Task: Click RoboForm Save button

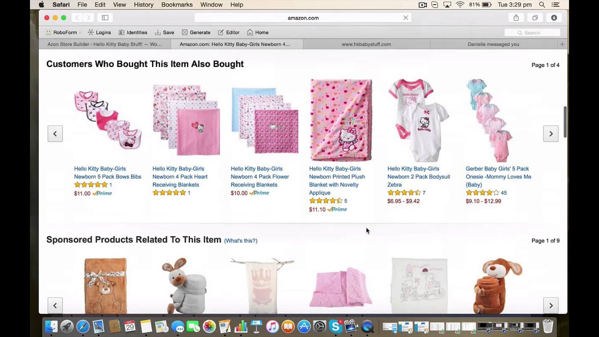Action: [164, 32]
